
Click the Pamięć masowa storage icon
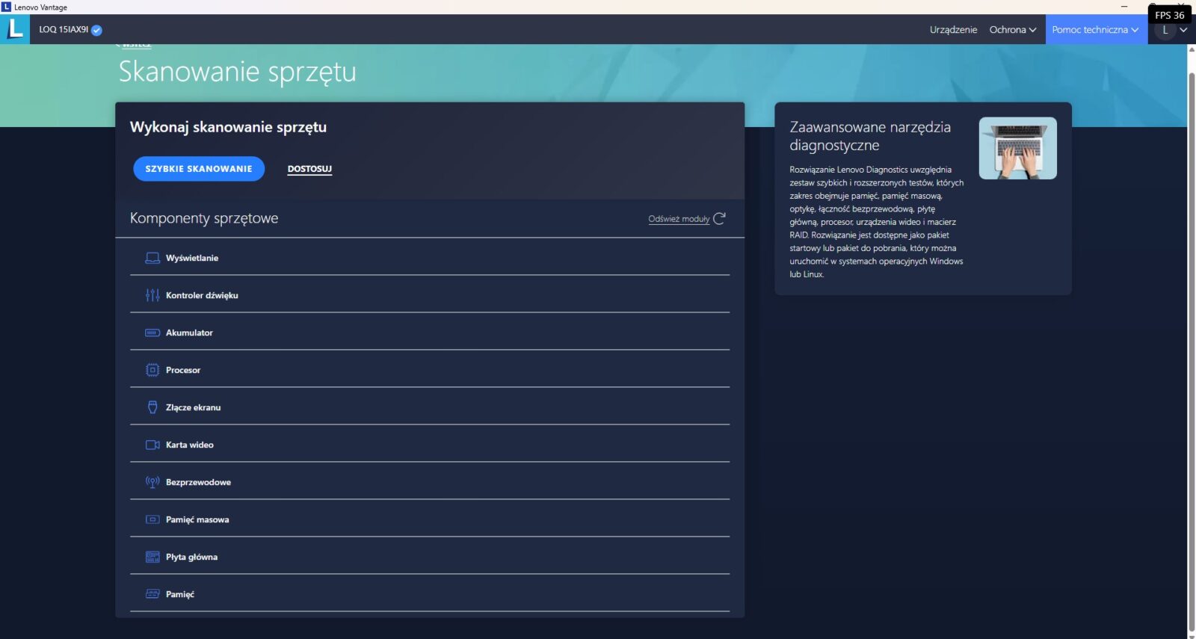(x=152, y=519)
